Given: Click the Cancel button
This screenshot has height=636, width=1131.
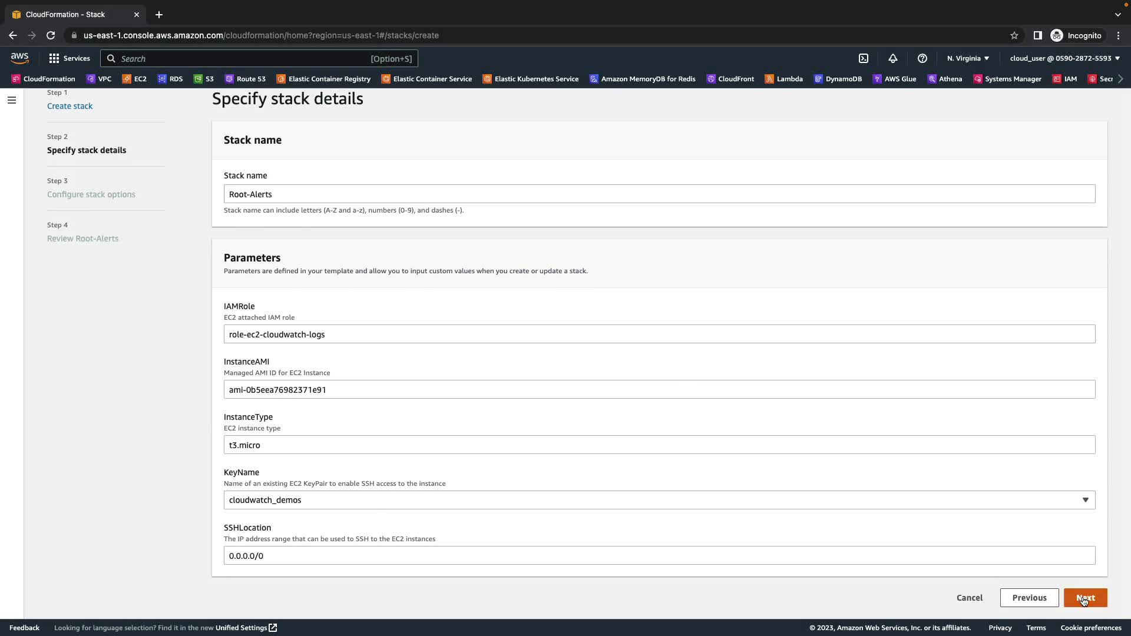Looking at the screenshot, I should (x=969, y=598).
